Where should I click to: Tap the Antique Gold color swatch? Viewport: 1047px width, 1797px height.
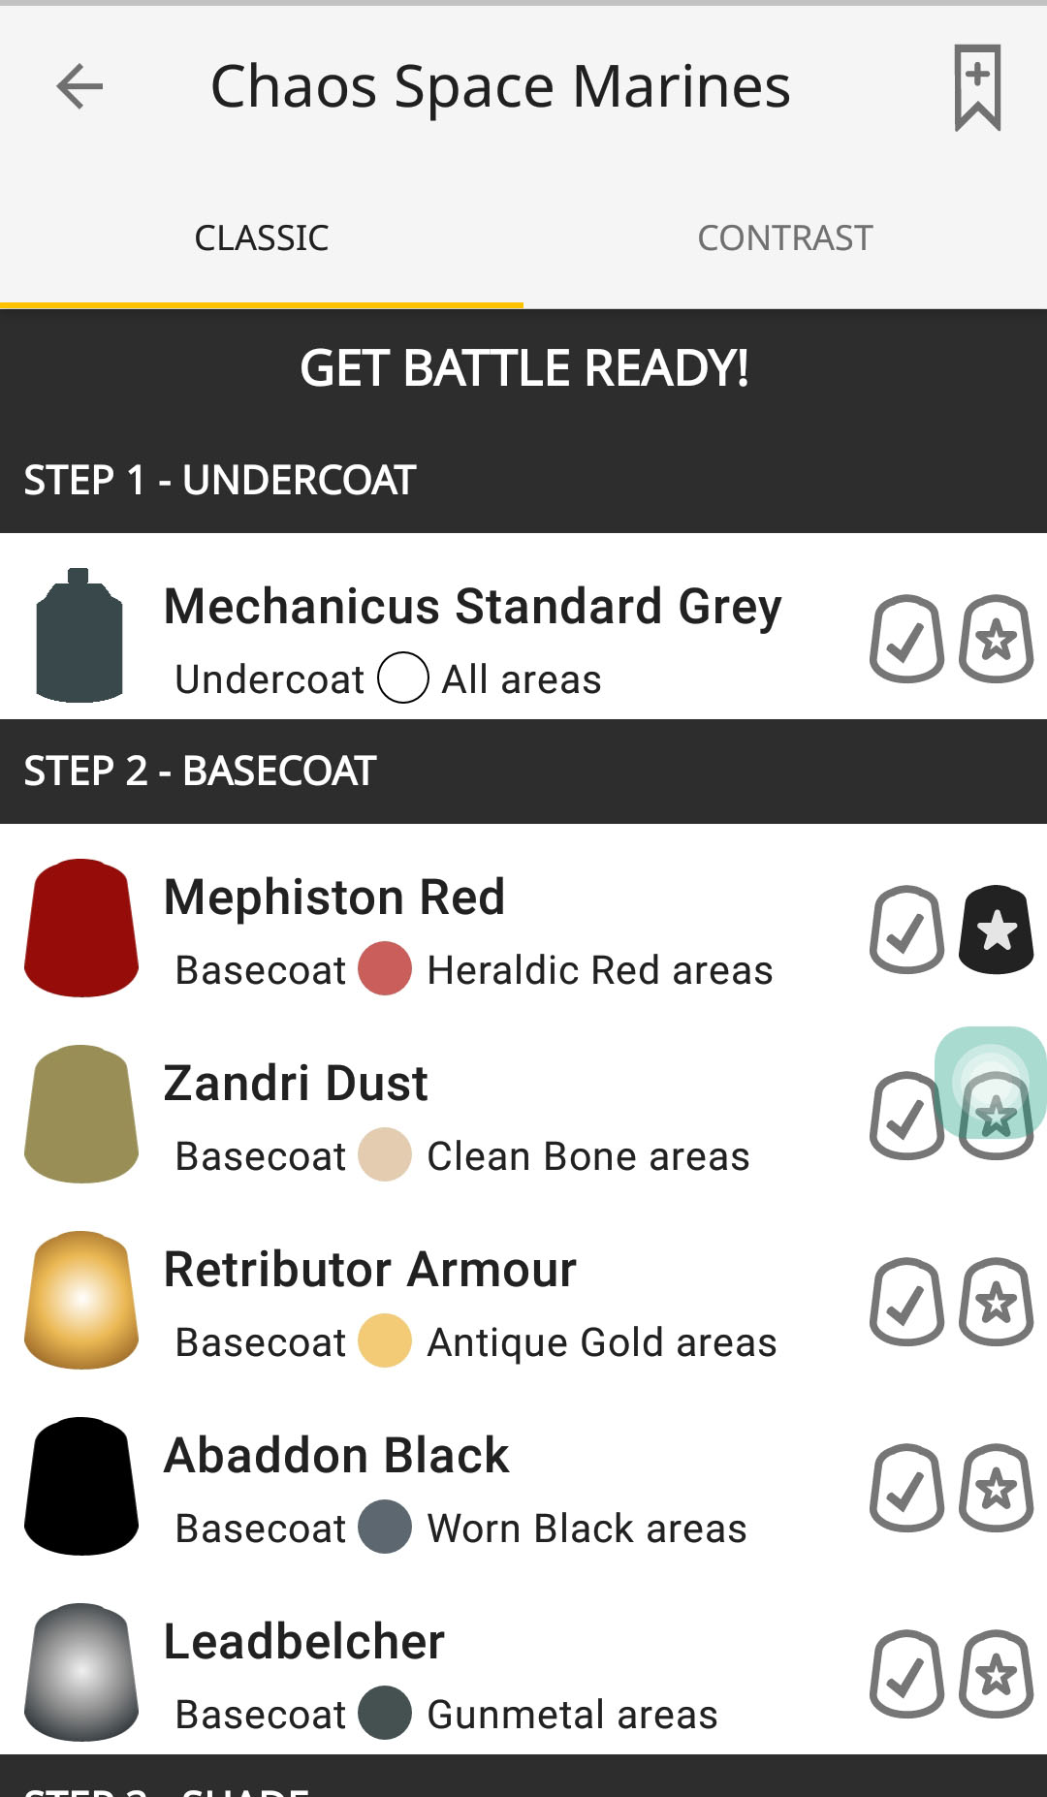[x=385, y=1340]
